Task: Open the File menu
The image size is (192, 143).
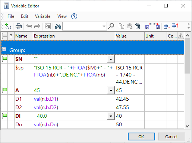Action: [x=11, y=16]
